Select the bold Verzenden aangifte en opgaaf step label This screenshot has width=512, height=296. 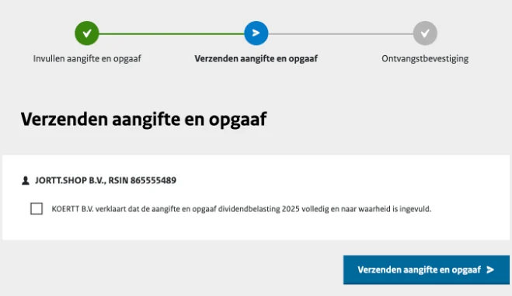coord(256,59)
